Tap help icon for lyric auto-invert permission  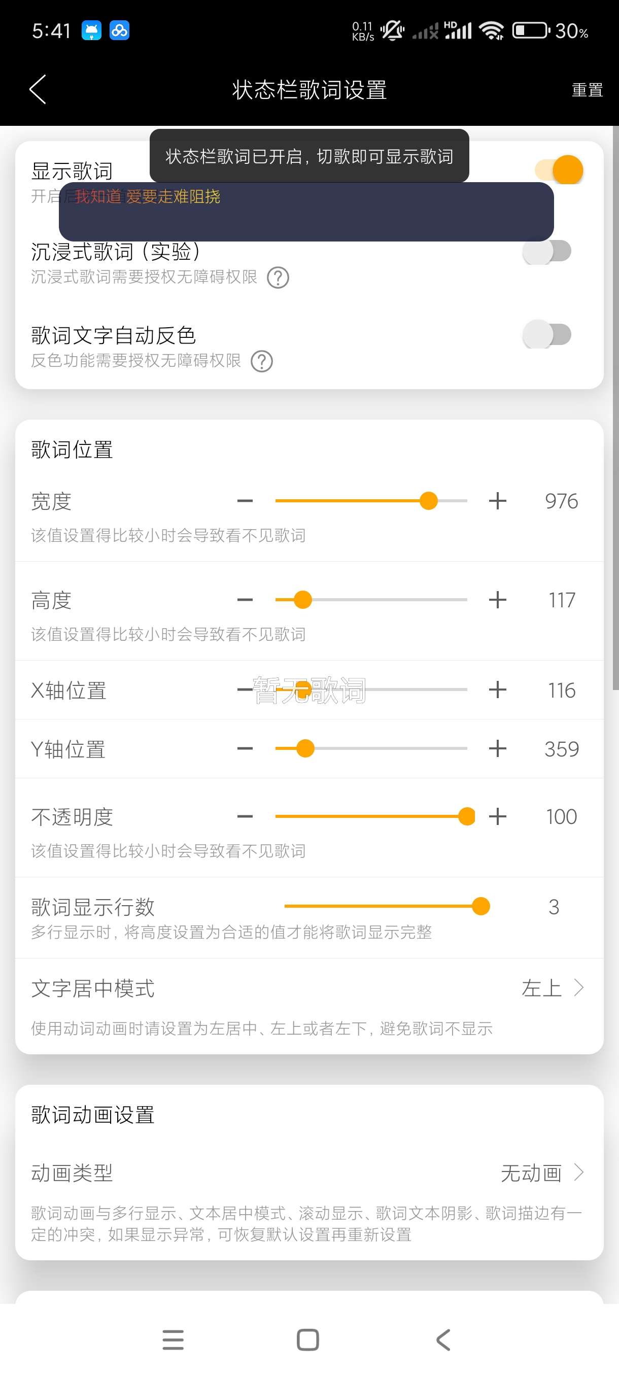click(x=262, y=362)
